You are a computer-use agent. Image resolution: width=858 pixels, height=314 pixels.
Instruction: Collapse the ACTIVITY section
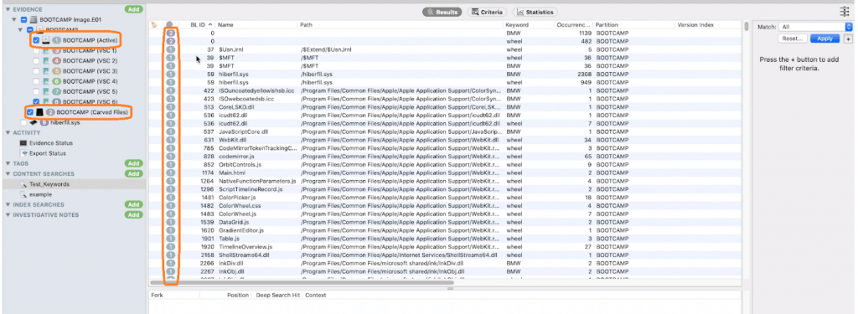pyautogui.click(x=8, y=132)
